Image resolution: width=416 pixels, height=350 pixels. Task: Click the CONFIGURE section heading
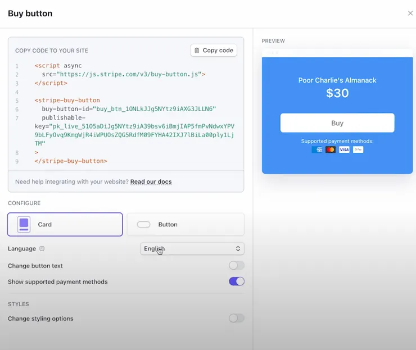tap(24, 203)
